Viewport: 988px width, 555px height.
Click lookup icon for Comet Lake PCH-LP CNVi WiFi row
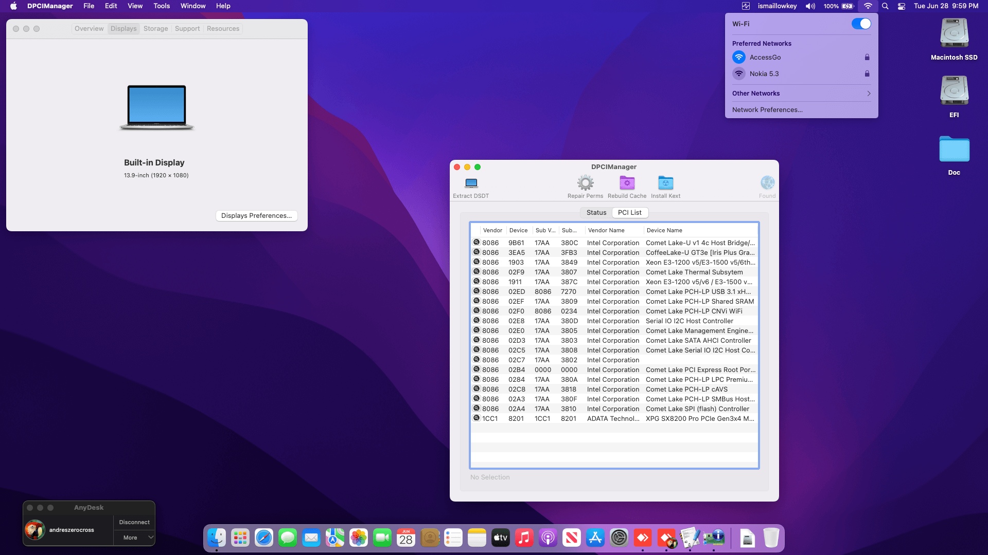coord(477,311)
